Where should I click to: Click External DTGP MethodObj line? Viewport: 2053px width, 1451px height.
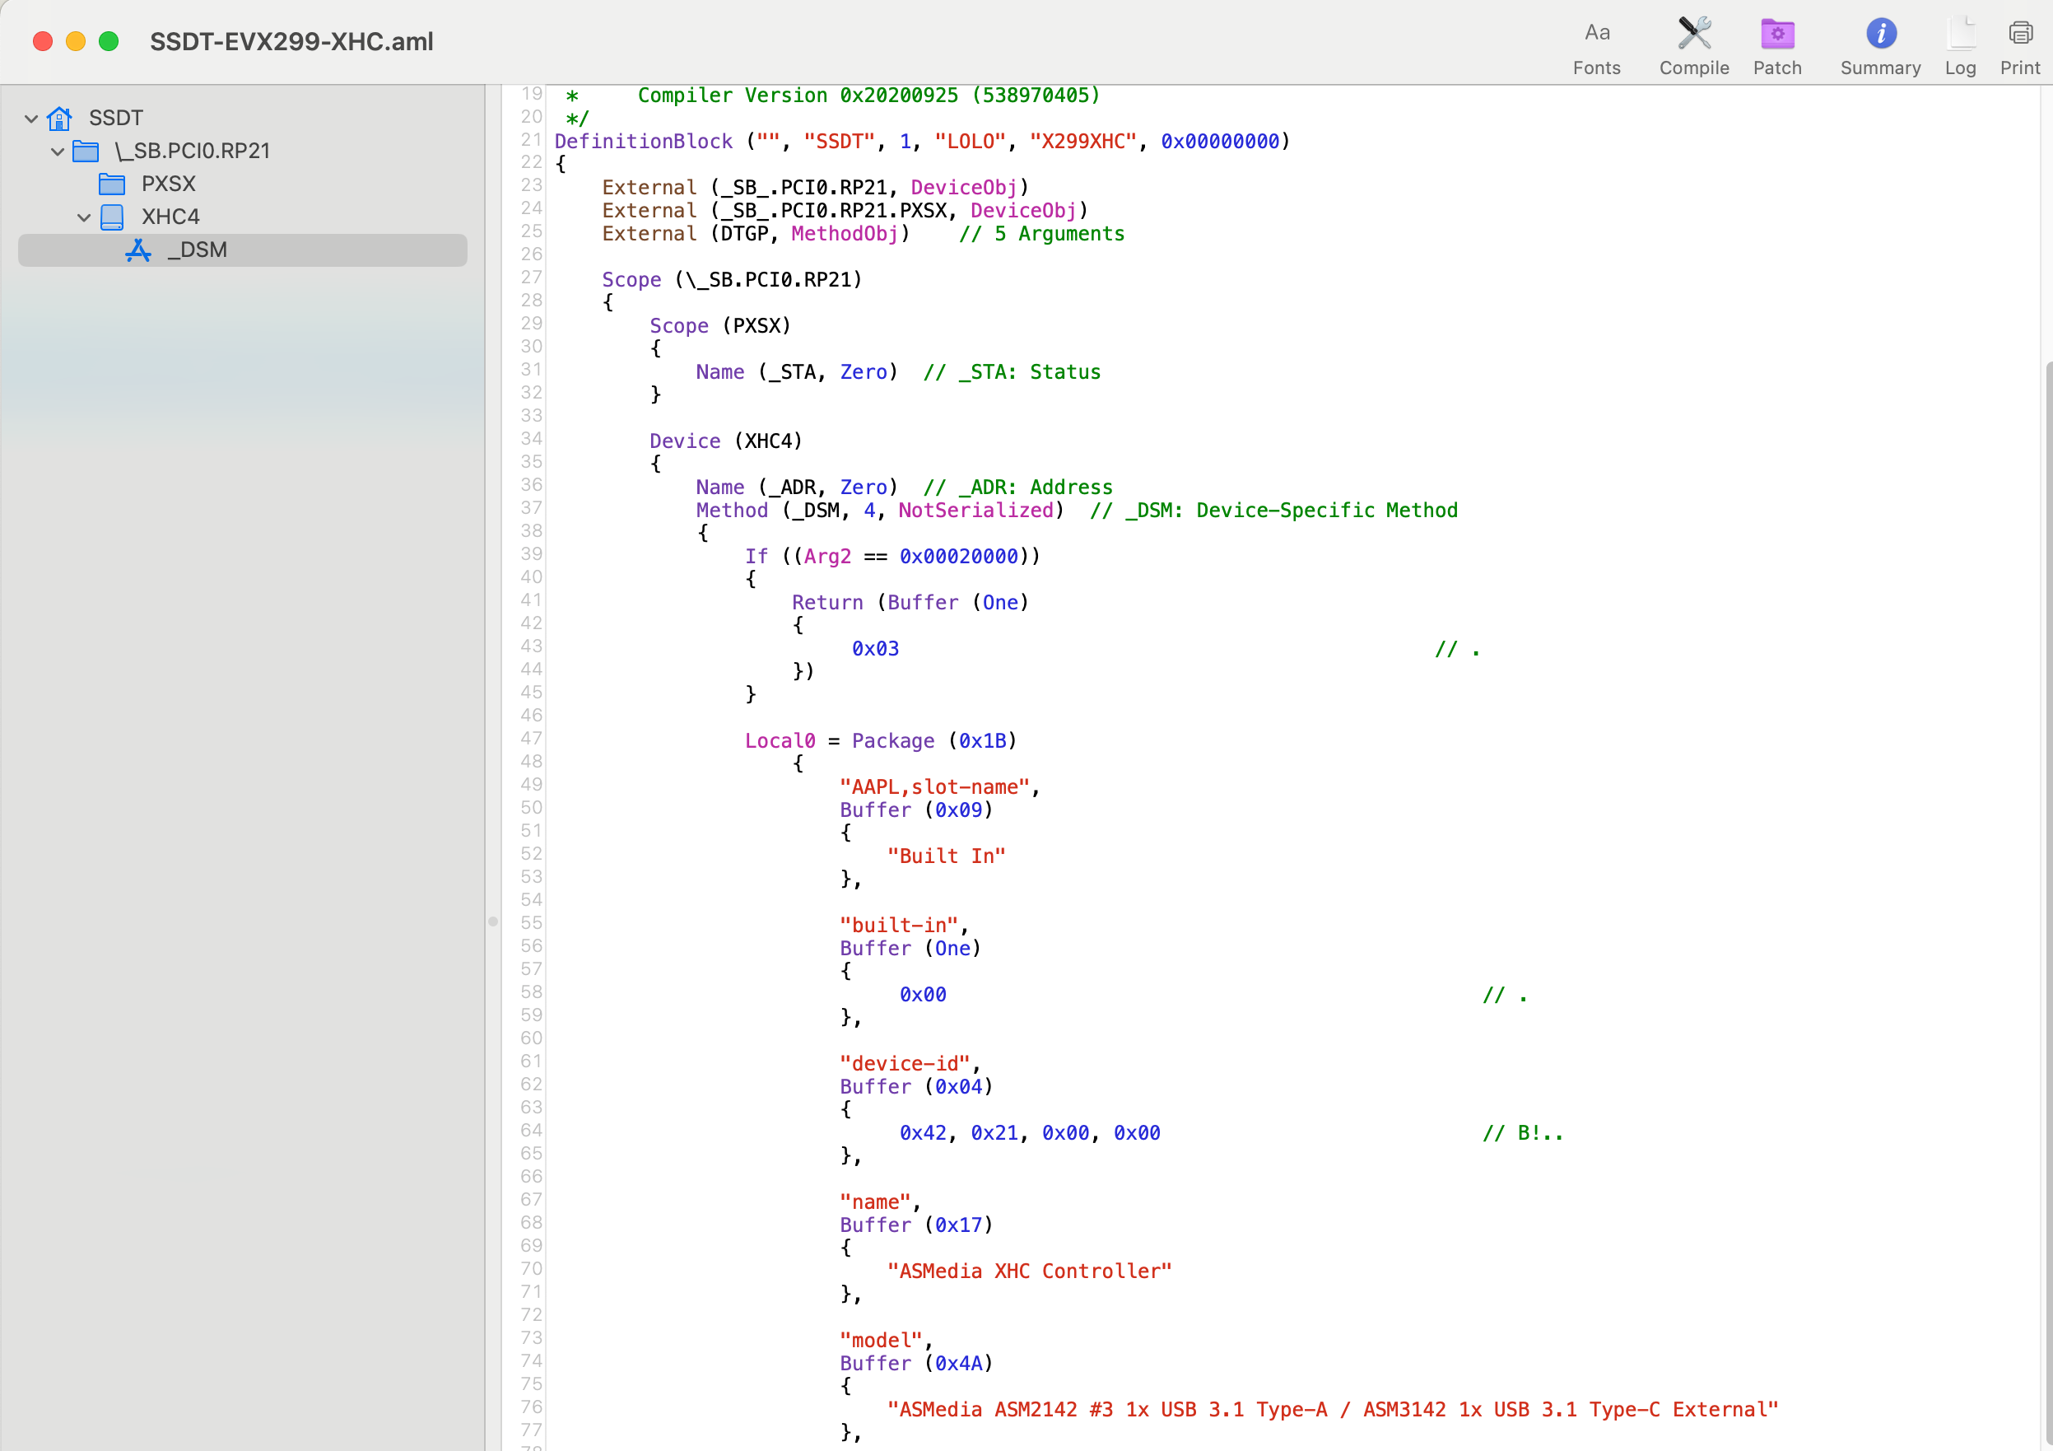tap(756, 234)
